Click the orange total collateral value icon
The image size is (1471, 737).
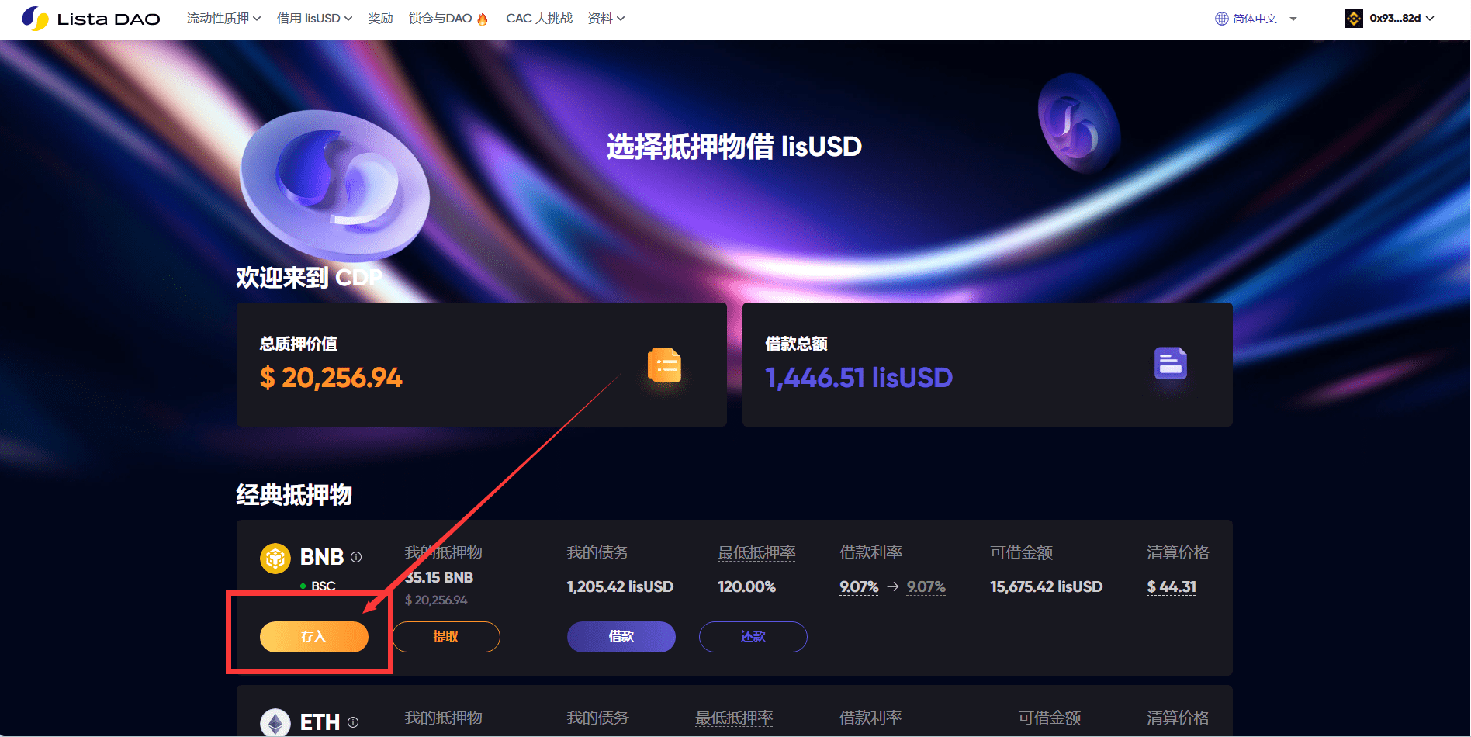pyautogui.click(x=664, y=365)
